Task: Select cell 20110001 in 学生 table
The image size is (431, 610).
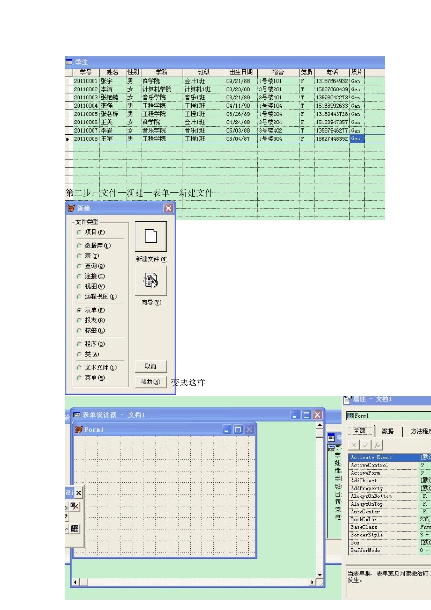Action: tap(86, 81)
